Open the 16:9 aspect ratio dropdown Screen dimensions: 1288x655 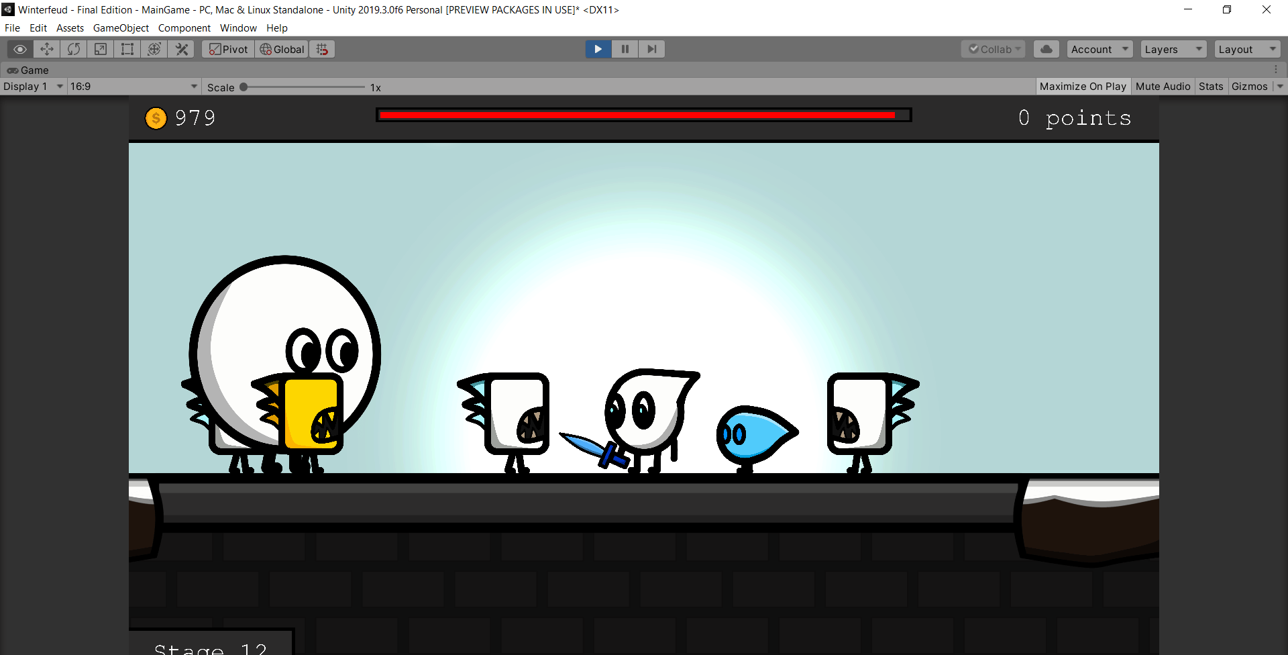pyautogui.click(x=133, y=87)
